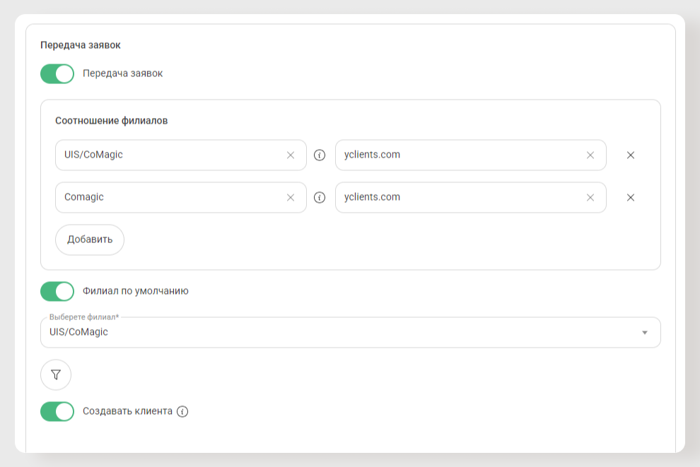The height and width of the screenshot is (467, 700).
Task: Open the filter funnel icon button
Action: click(x=56, y=374)
